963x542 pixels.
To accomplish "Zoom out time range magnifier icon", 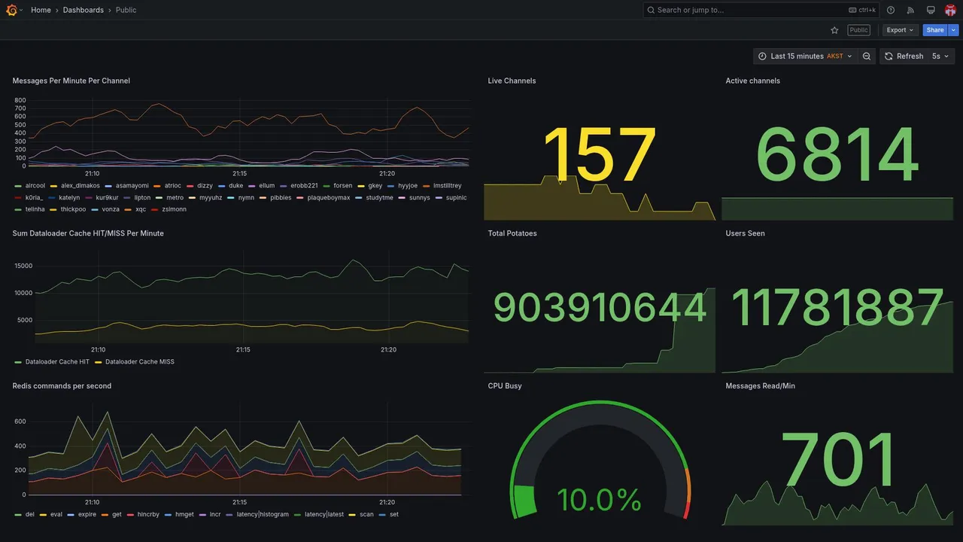I will pyautogui.click(x=867, y=56).
